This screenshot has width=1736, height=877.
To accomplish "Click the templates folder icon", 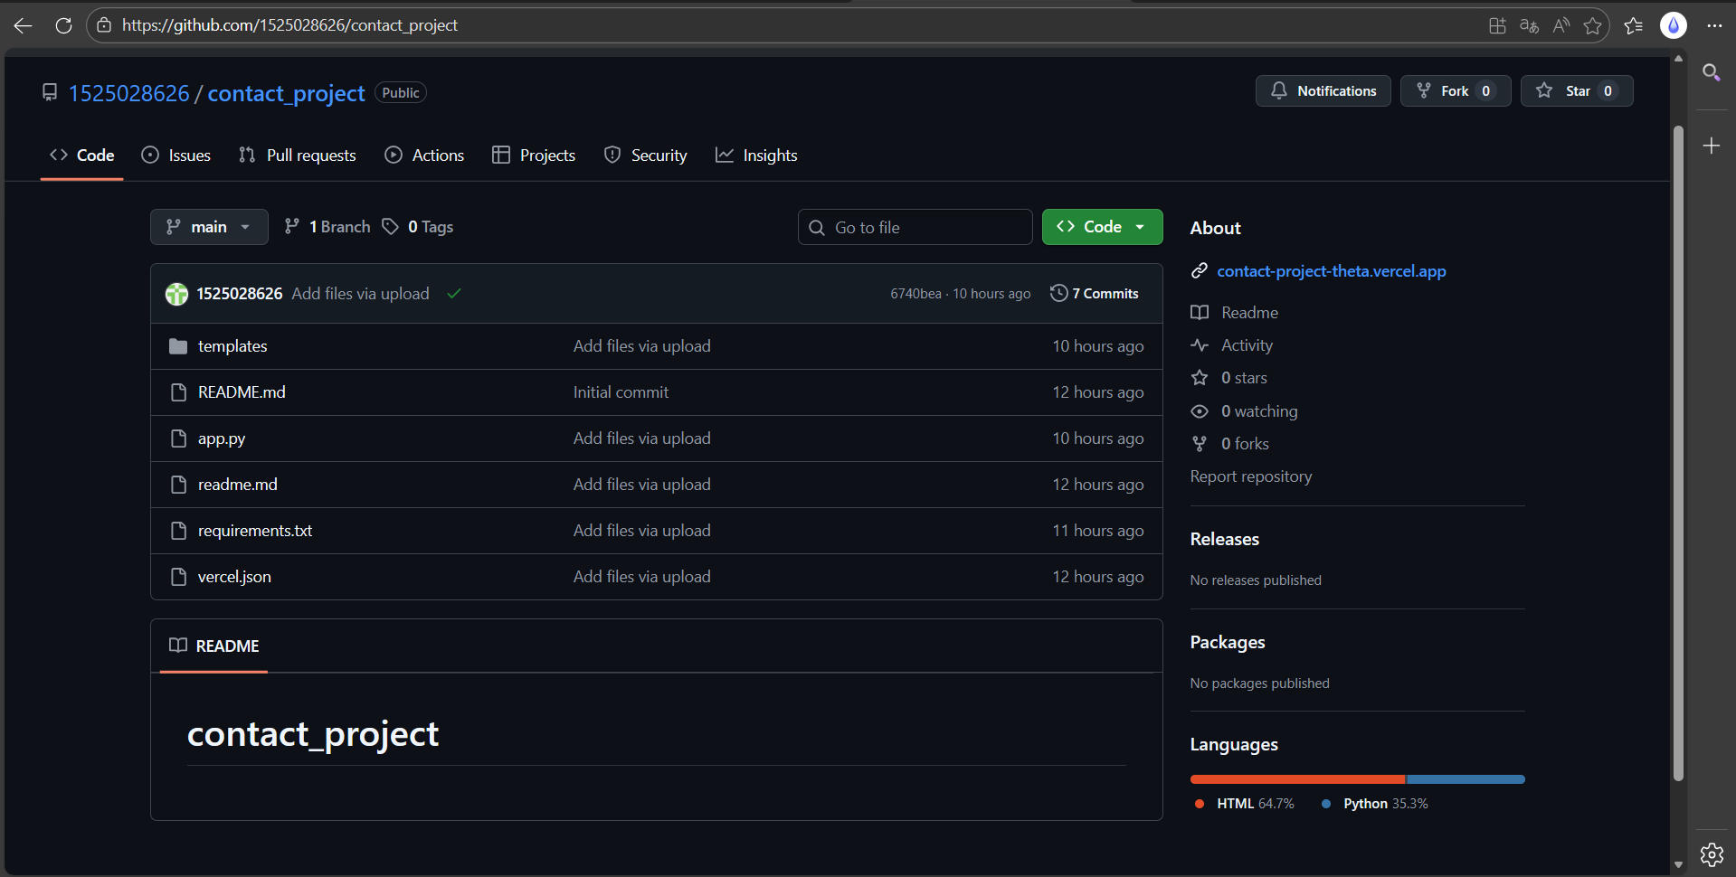I will (178, 346).
